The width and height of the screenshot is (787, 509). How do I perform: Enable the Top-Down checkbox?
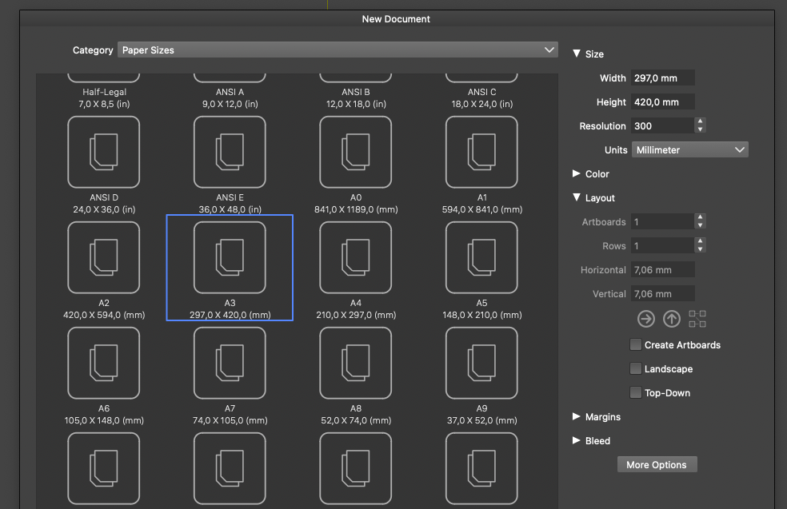[x=636, y=393]
